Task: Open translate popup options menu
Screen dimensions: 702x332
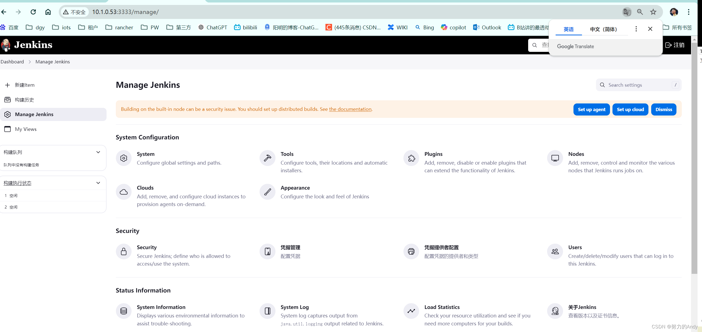Action: [x=636, y=29]
